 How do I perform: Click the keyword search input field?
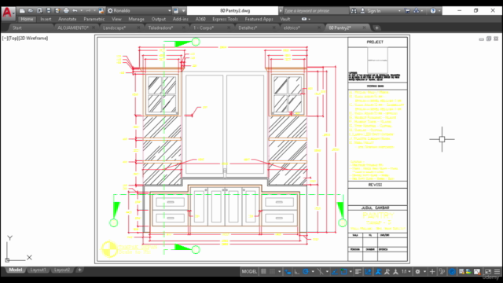click(x=315, y=10)
